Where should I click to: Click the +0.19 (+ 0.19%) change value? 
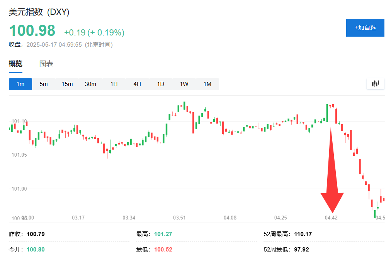point(94,32)
